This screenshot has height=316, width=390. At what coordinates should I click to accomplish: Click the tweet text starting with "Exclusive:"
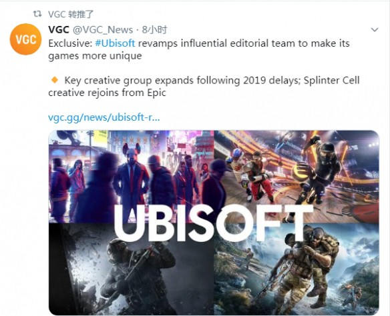[199, 49]
